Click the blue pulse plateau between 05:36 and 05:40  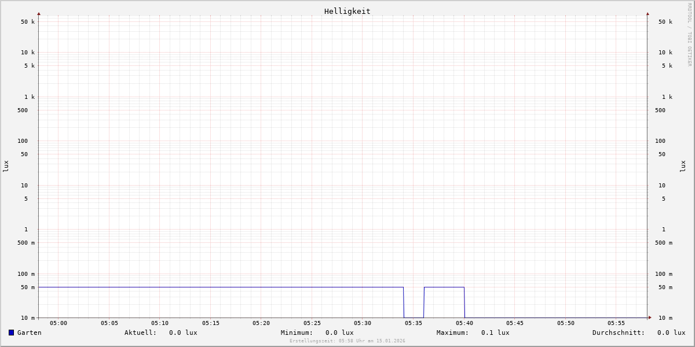pyautogui.click(x=444, y=287)
